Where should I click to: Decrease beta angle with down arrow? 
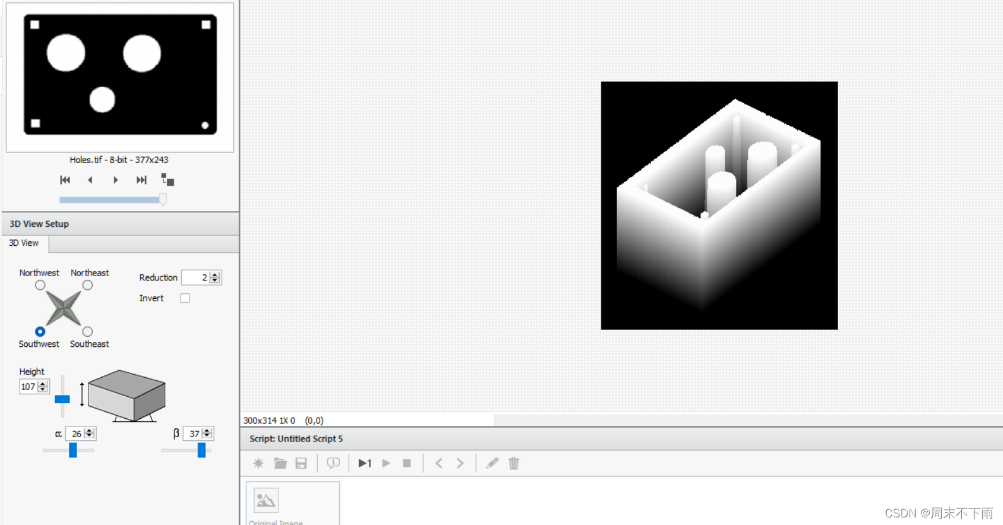pos(207,437)
